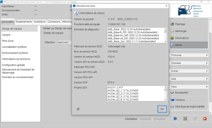Image resolution: width=212 pixels, height=128 pixels.
Task: Open Nouveautés icon under Infos
Action: pos(172,93)
